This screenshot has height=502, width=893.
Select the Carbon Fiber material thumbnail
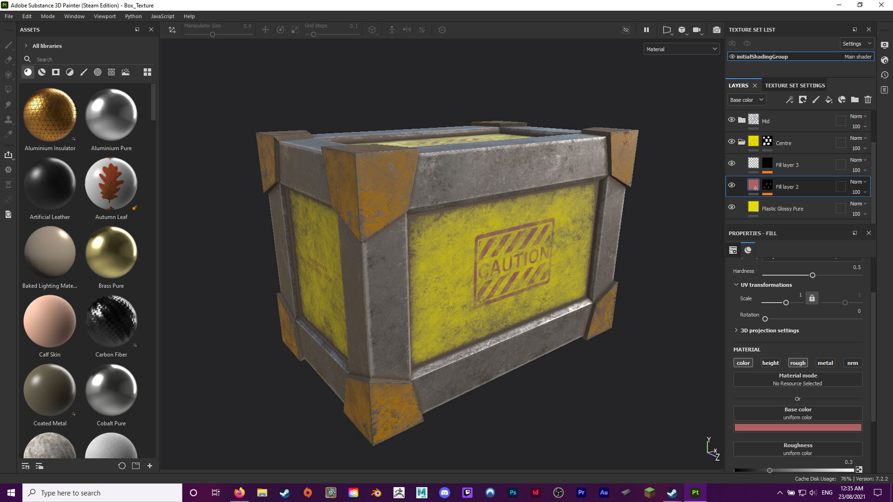pos(111,321)
